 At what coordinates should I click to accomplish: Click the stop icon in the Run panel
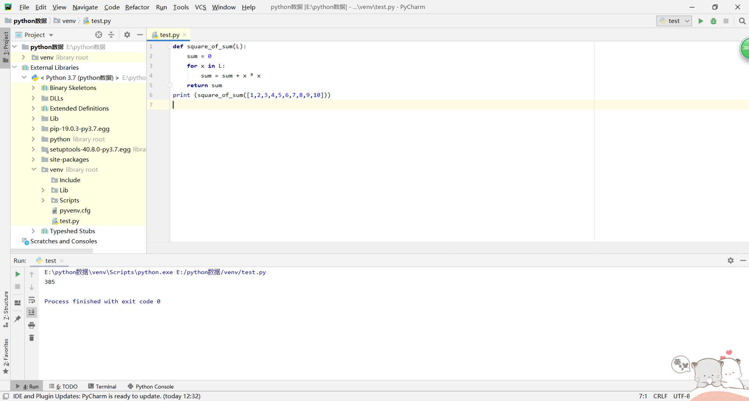click(x=18, y=287)
